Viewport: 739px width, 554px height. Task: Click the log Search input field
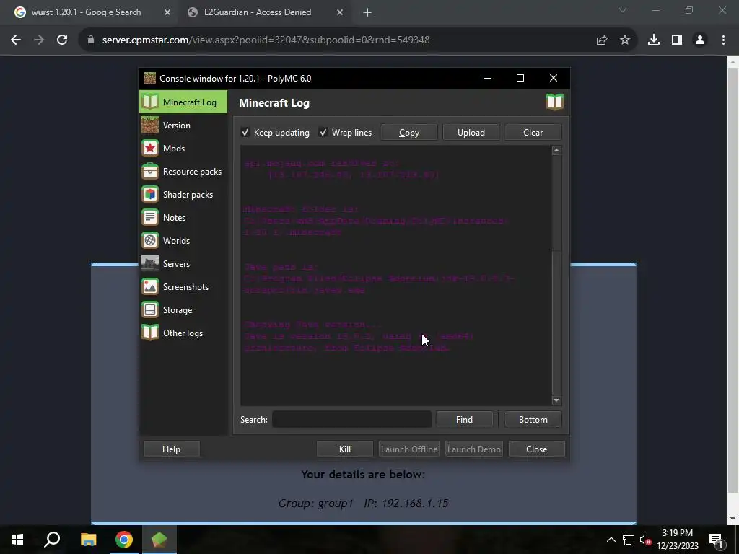351,420
